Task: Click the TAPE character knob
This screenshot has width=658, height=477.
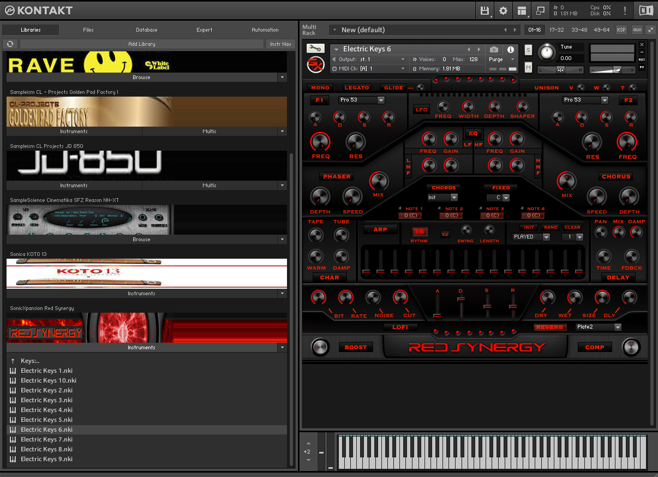Action: click(x=315, y=235)
